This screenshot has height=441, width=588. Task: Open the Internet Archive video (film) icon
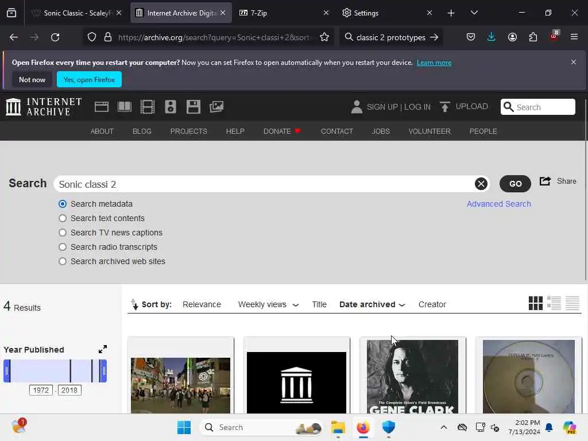tap(148, 107)
